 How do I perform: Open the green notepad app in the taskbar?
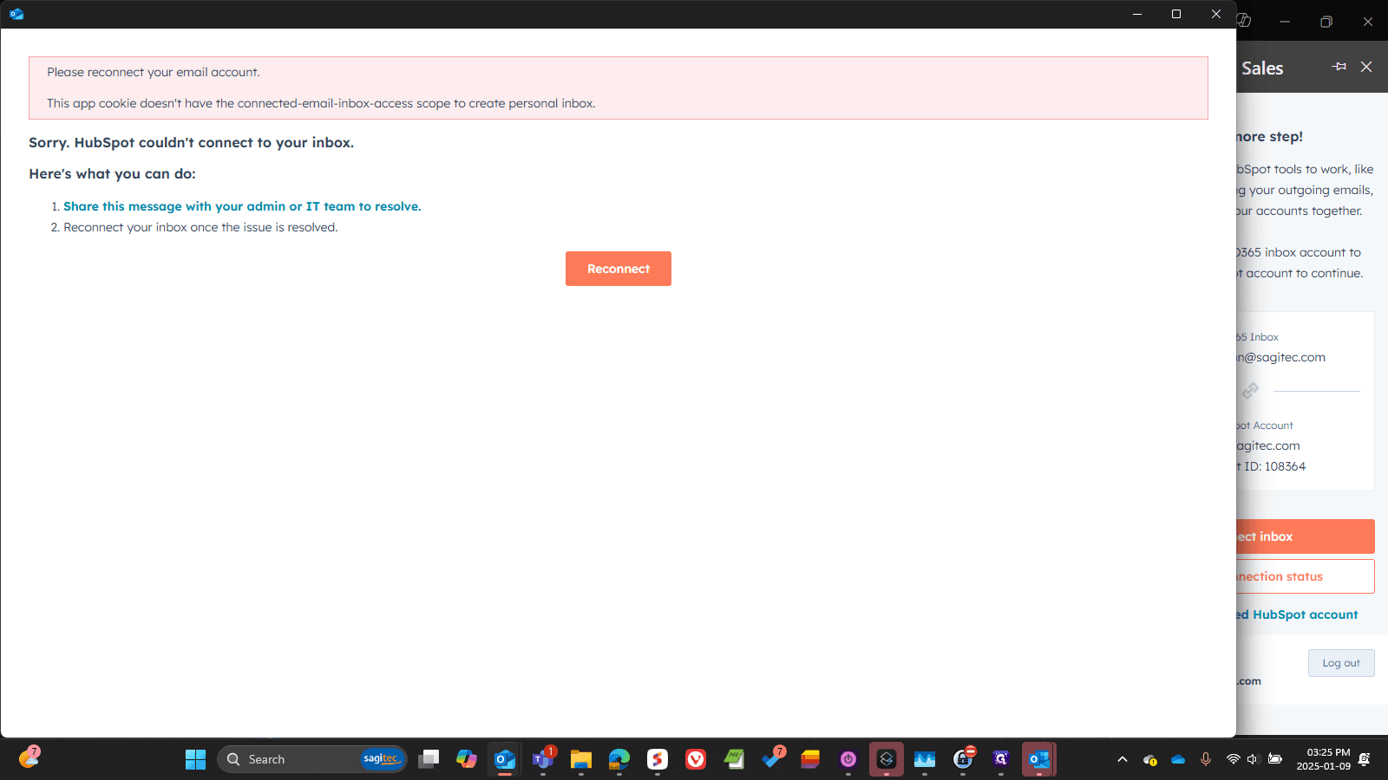[x=734, y=759]
